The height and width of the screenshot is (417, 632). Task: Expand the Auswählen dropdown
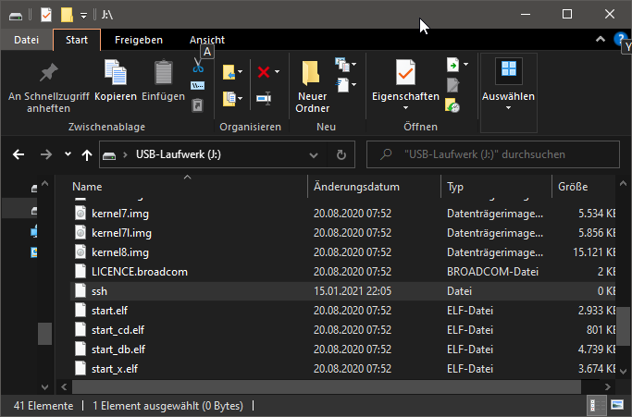click(508, 108)
